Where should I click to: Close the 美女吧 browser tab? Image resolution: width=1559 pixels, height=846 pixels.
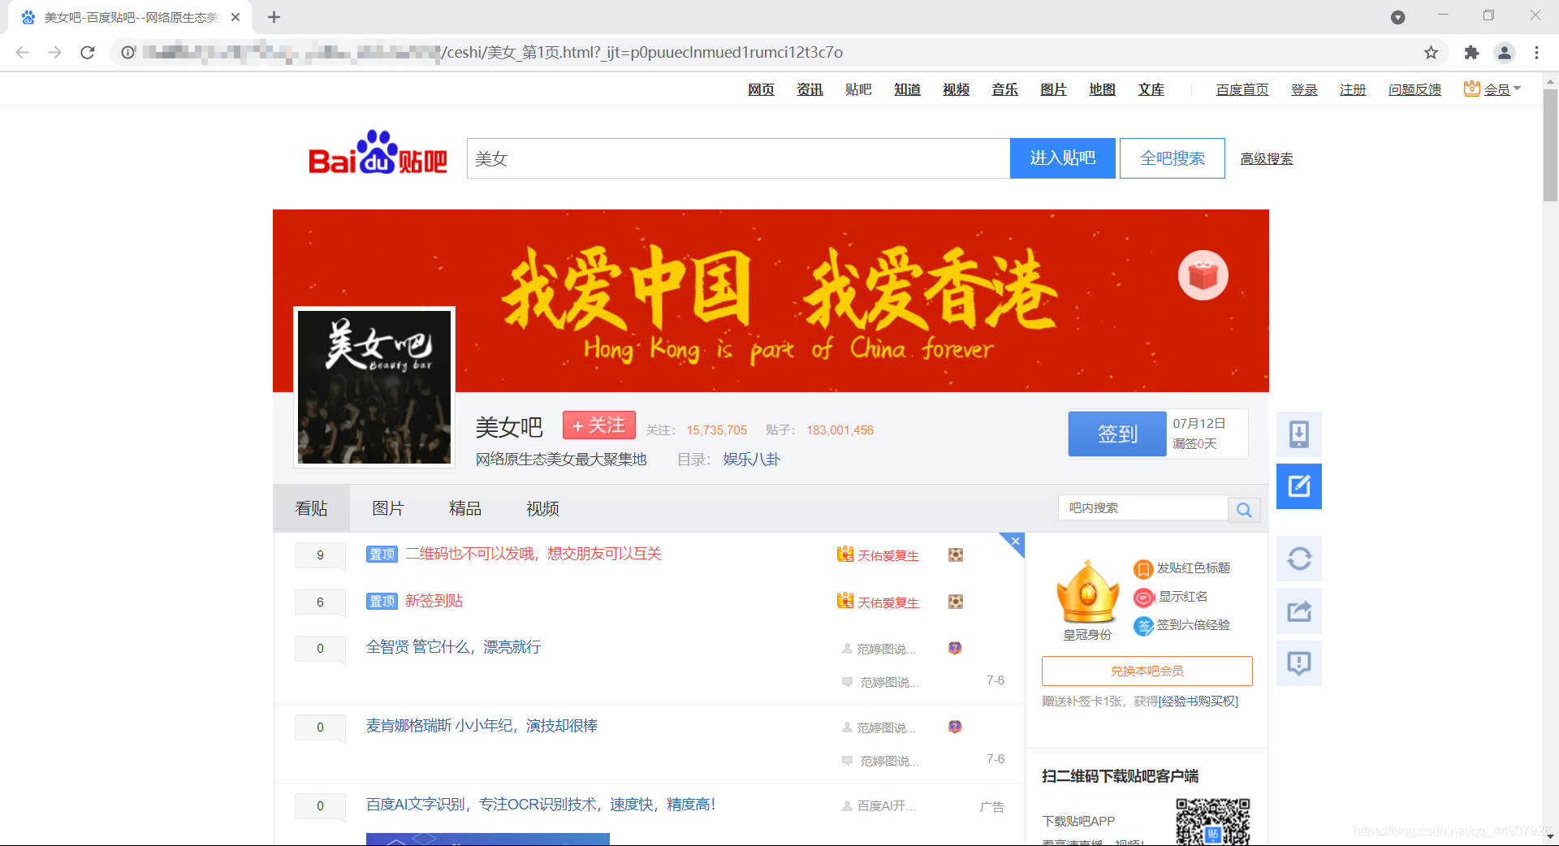pyautogui.click(x=235, y=17)
